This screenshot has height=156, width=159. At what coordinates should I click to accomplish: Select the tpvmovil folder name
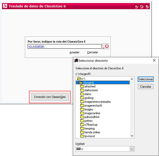coord(90,136)
